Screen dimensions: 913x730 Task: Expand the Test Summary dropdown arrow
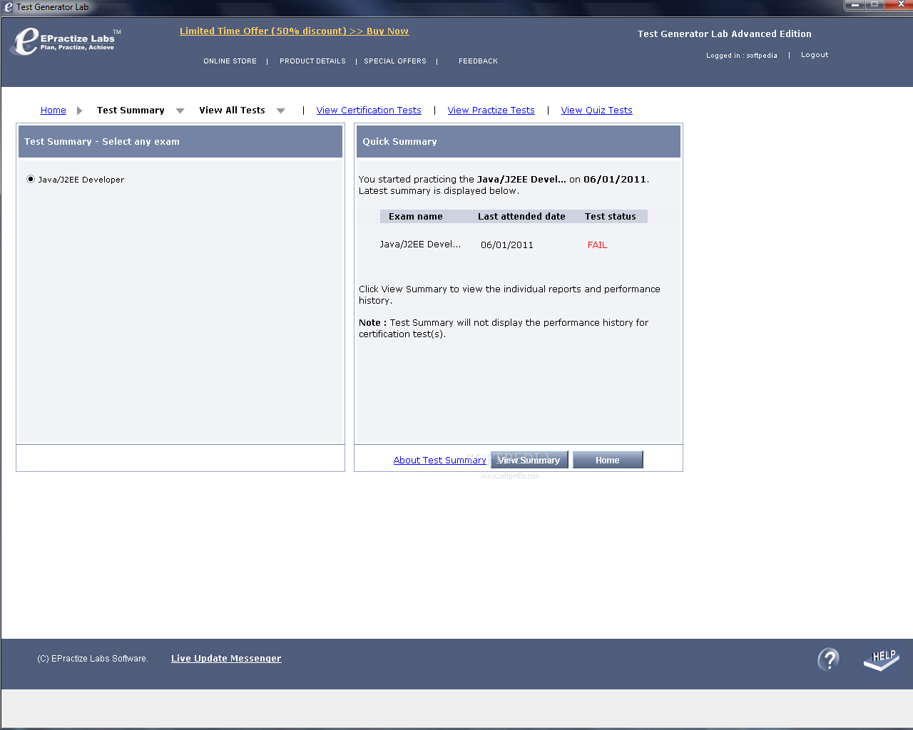coord(180,110)
